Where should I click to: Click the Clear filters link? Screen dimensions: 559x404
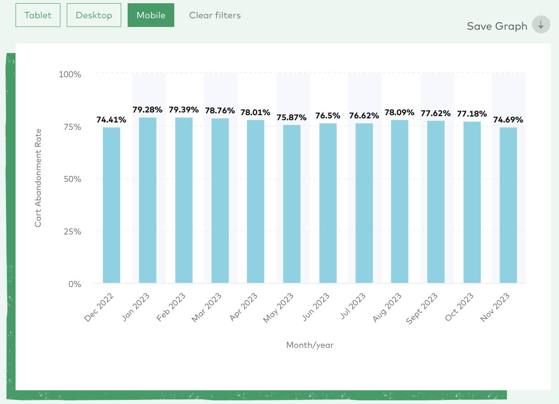coord(215,15)
